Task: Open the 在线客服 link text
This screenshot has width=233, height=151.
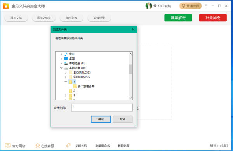Action: click(x=47, y=146)
